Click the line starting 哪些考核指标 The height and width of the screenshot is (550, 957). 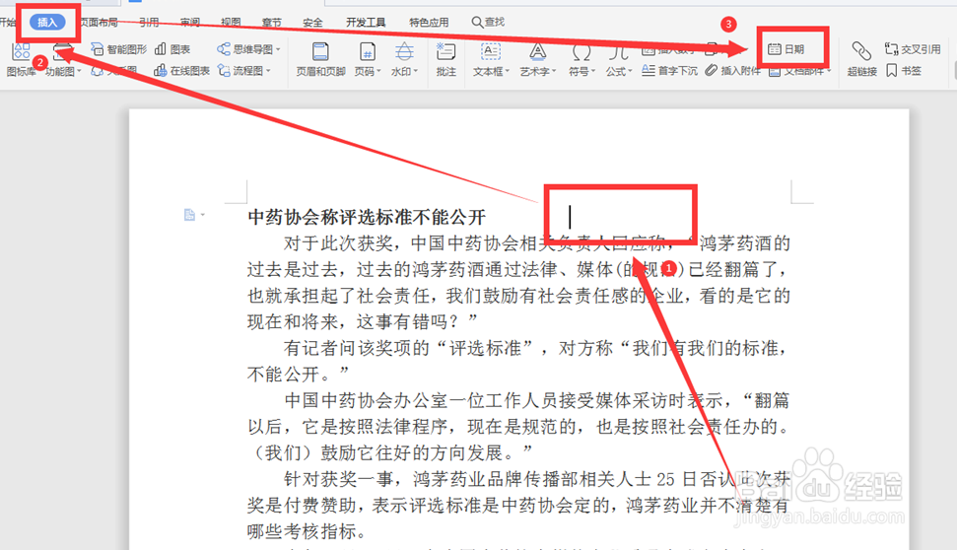[307, 531]
